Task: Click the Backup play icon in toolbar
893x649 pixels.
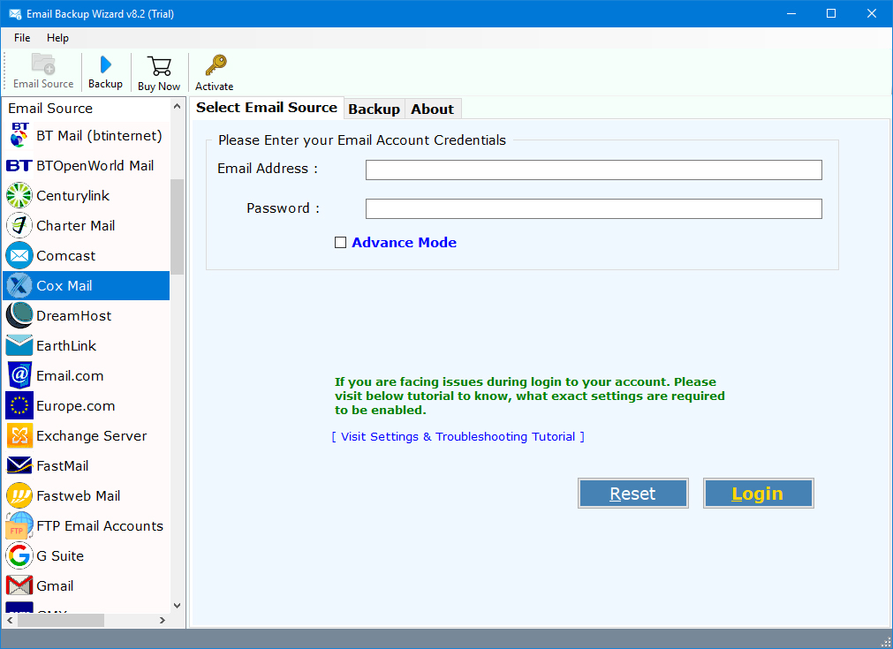Action: pyautogui.click(x=105, y=65)
